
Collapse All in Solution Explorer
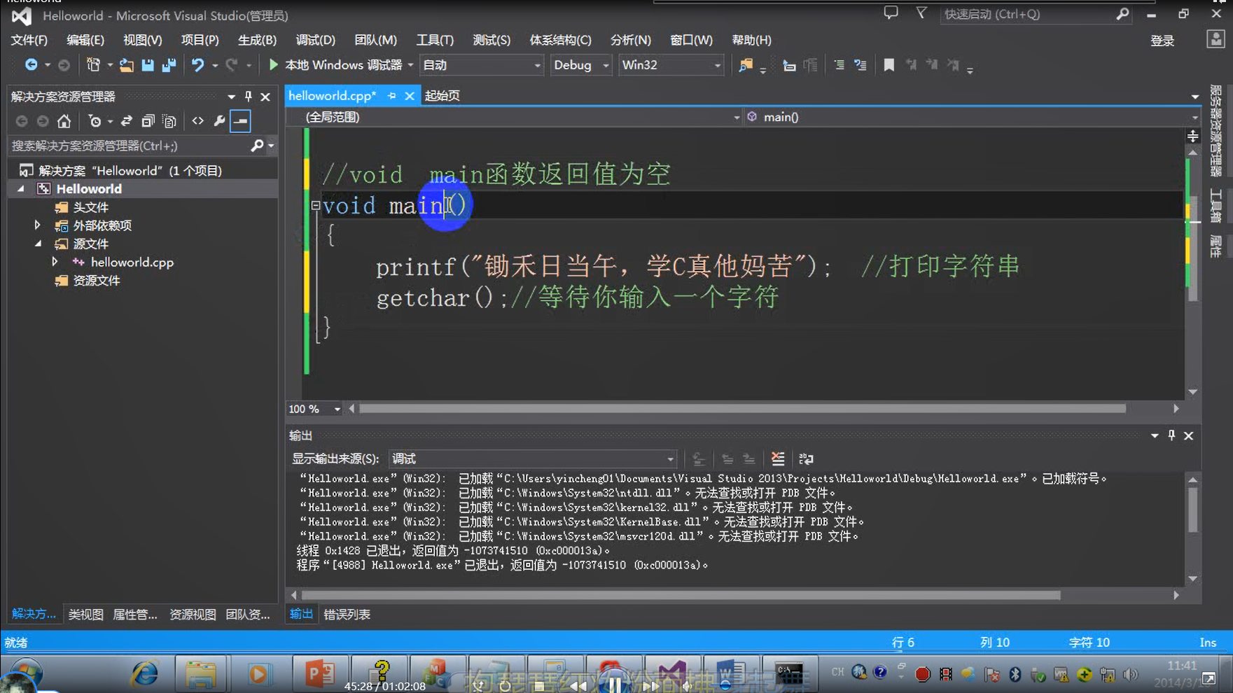click(x=148, y=121)
